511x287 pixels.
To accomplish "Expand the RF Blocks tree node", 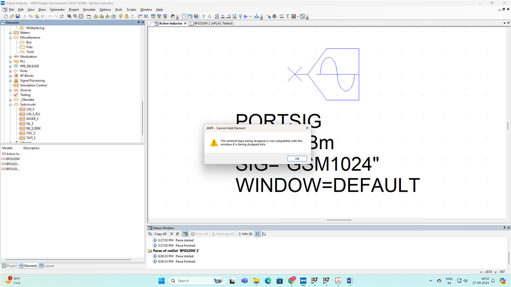I will click(10, 76).
